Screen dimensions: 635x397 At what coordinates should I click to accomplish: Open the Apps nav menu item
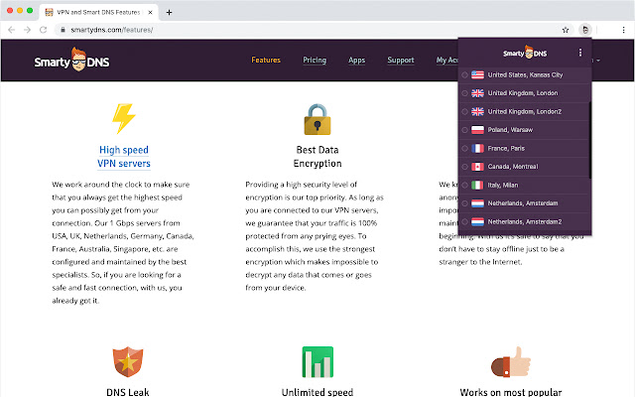click(356, 60)
